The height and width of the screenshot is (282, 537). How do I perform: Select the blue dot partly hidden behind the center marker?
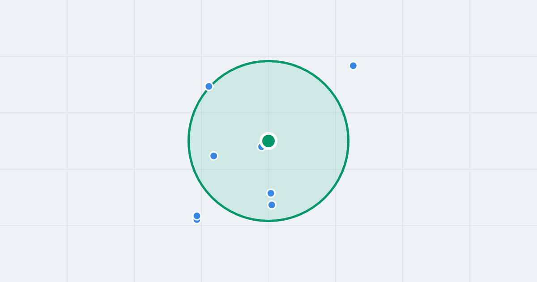[x=261, y=146]
